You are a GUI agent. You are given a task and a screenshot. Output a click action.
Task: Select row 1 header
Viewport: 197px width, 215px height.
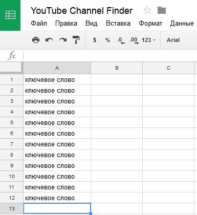coord(12,79)
